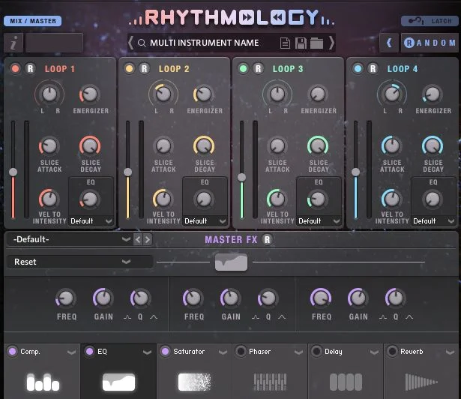Enable the Phaser power toggle
Screen dimensions: 461x399
241,351
